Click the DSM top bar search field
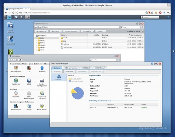 (150, 17)
